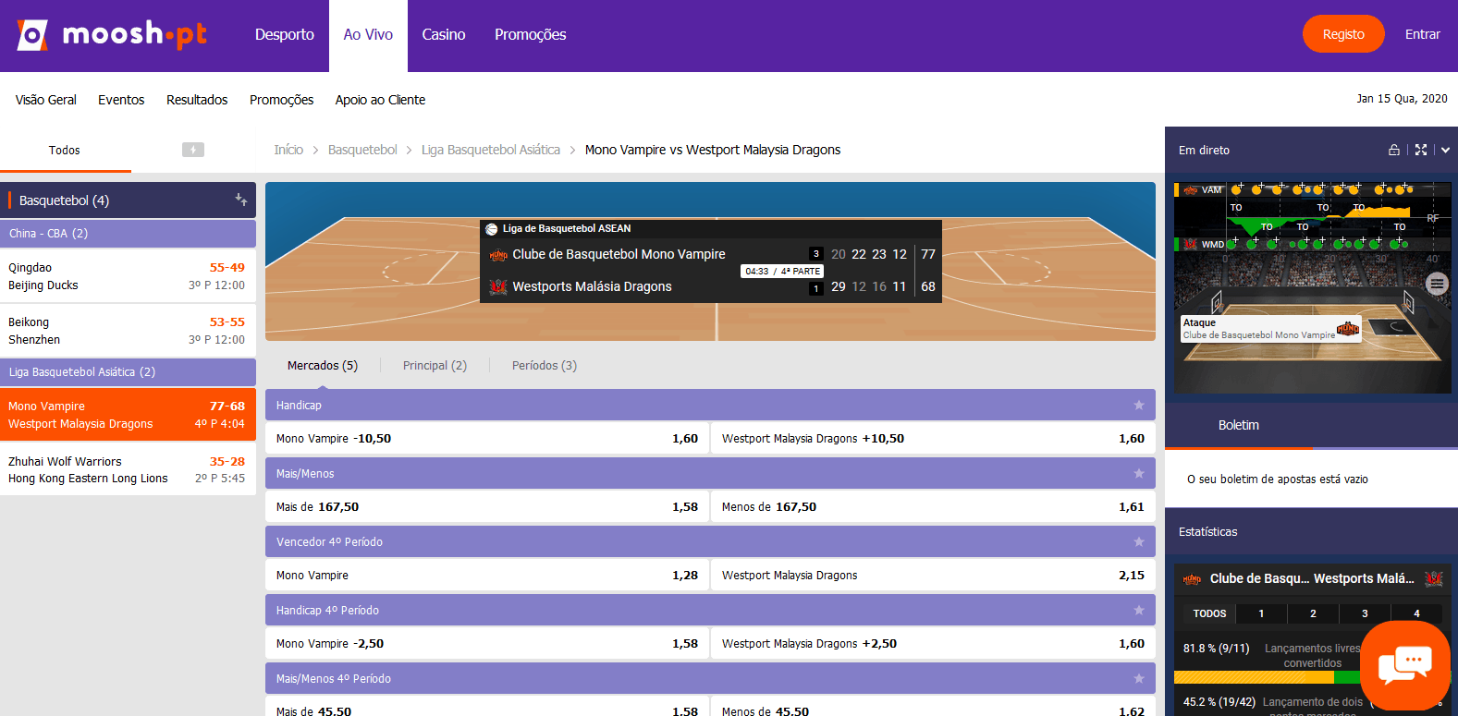Select period 2 in statistics
Viewport: 1458px width, 716px height.
(1313, 613)
